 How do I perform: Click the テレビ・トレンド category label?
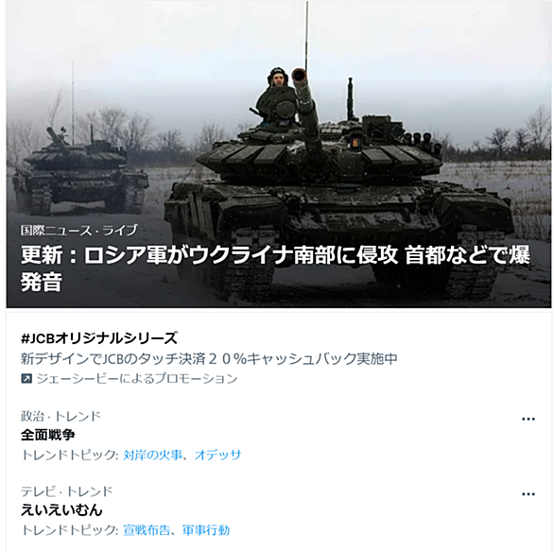[x=67, y=492]
